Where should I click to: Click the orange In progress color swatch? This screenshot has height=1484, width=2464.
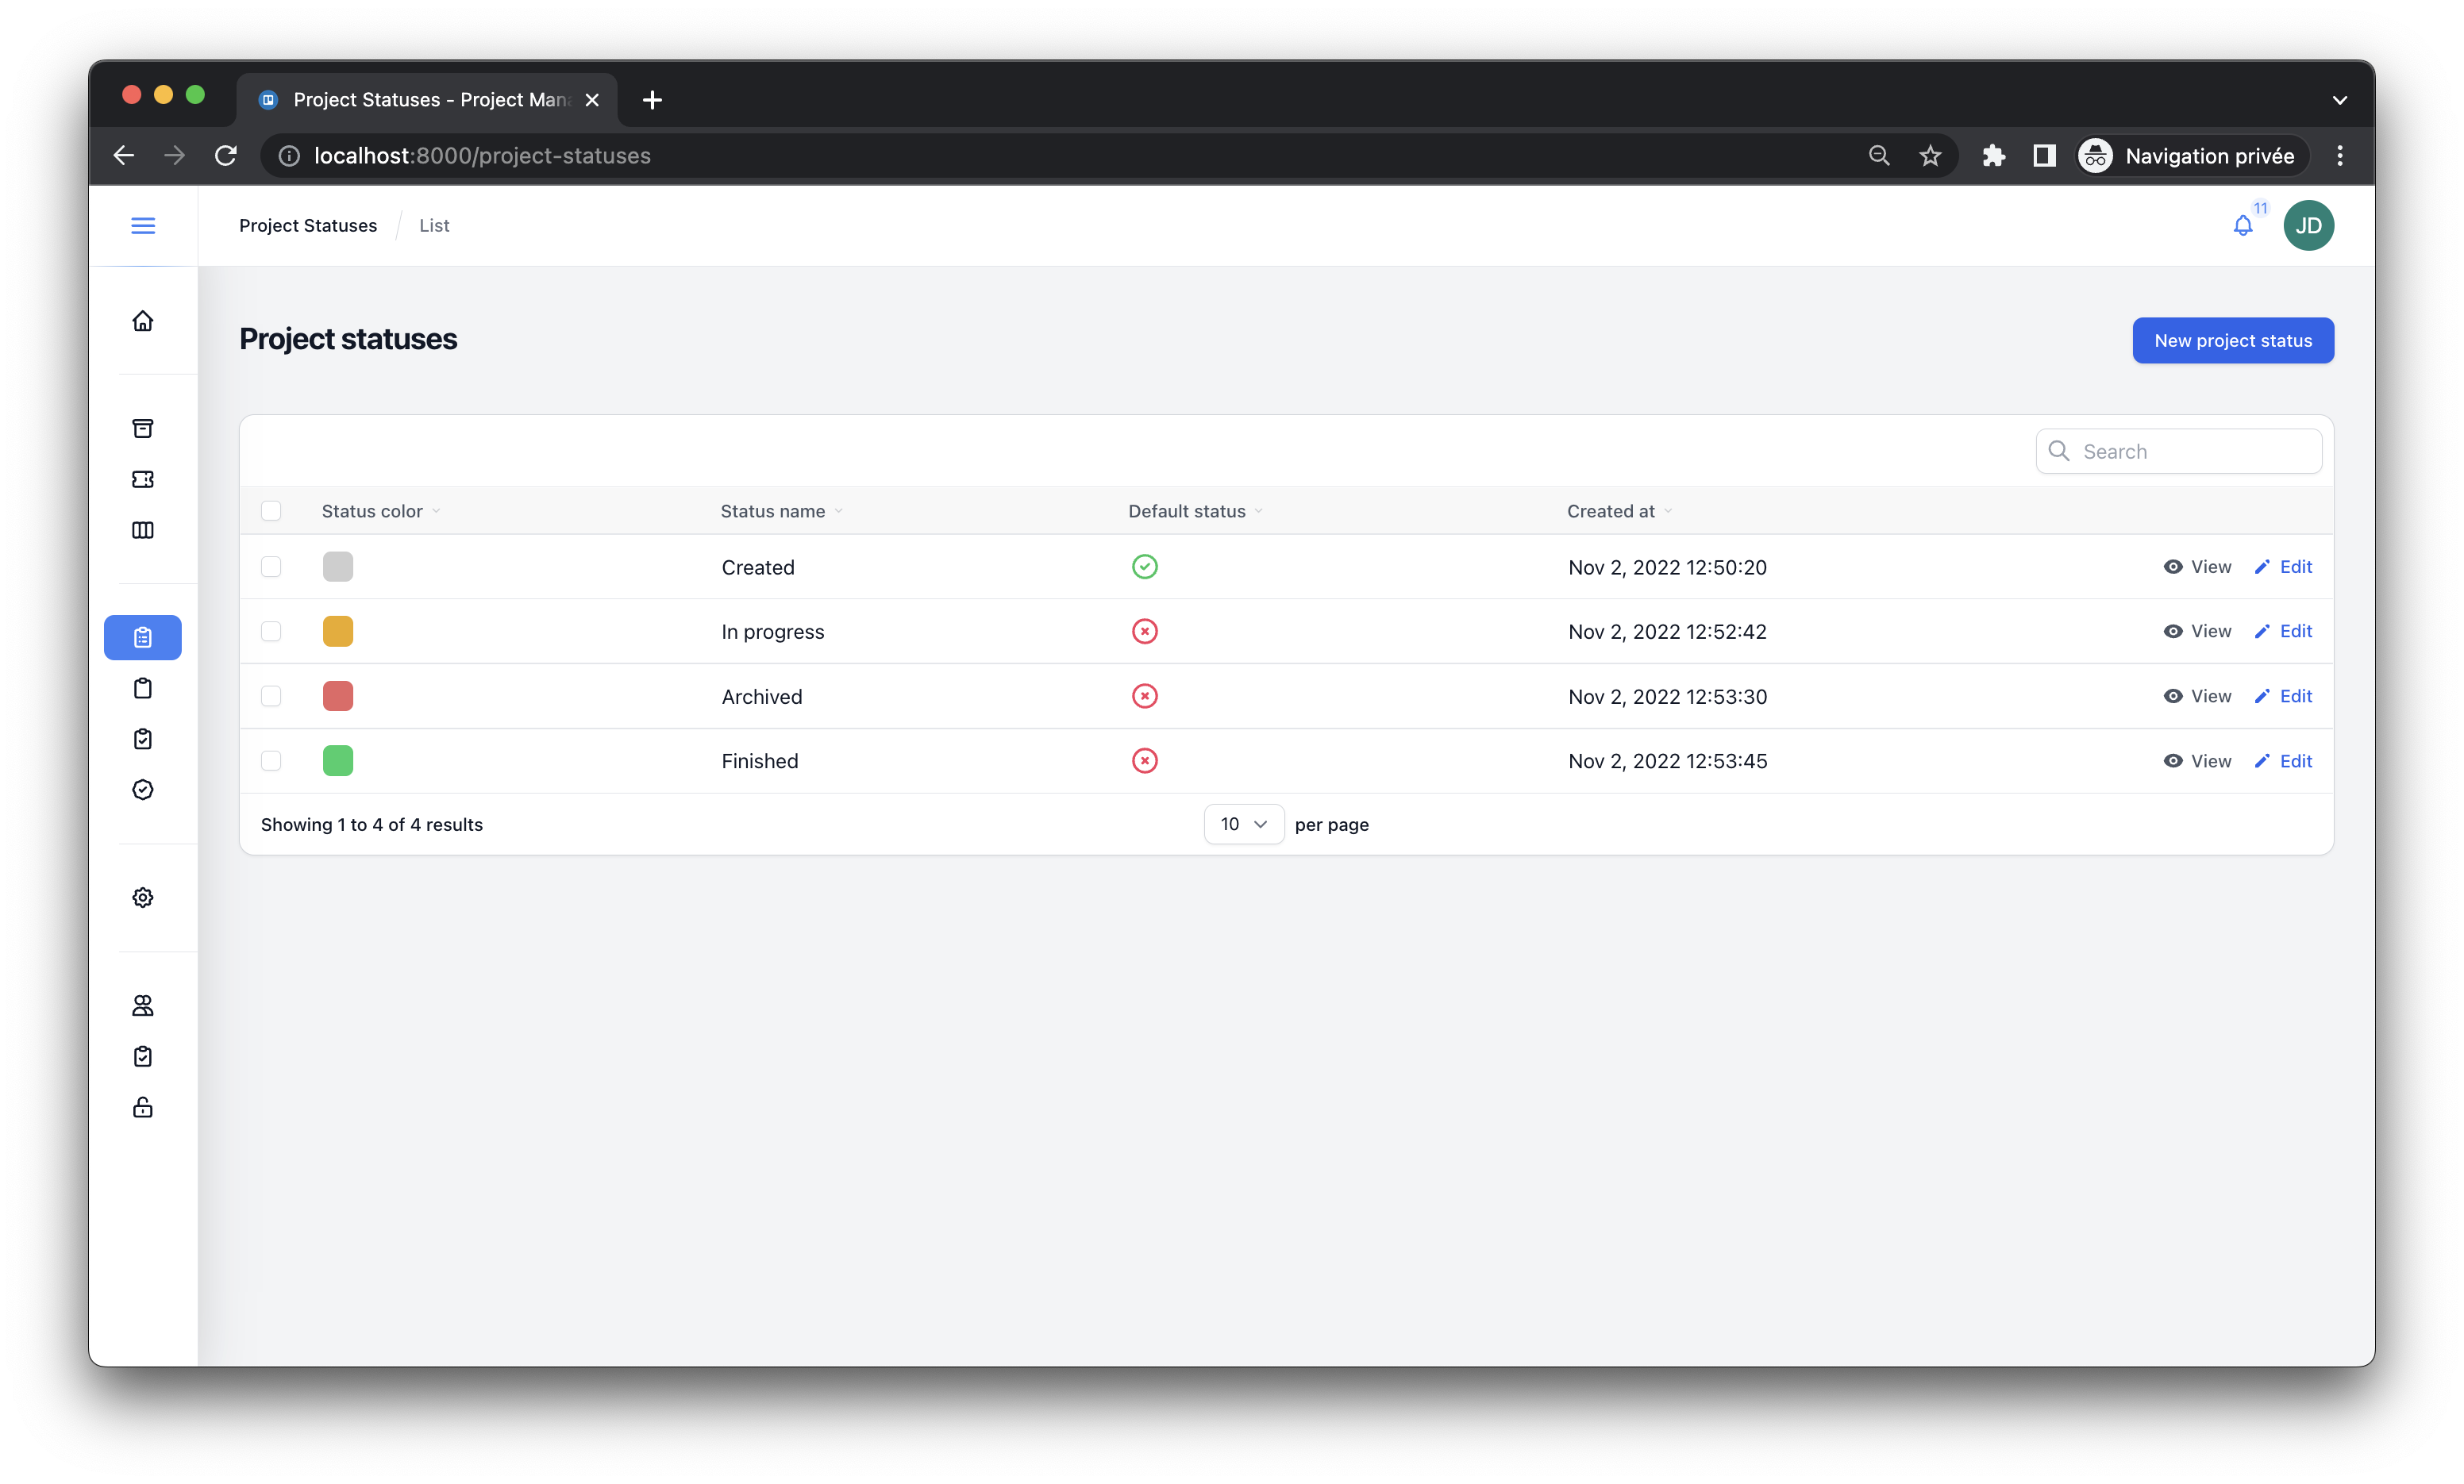[x=338, y=632]
